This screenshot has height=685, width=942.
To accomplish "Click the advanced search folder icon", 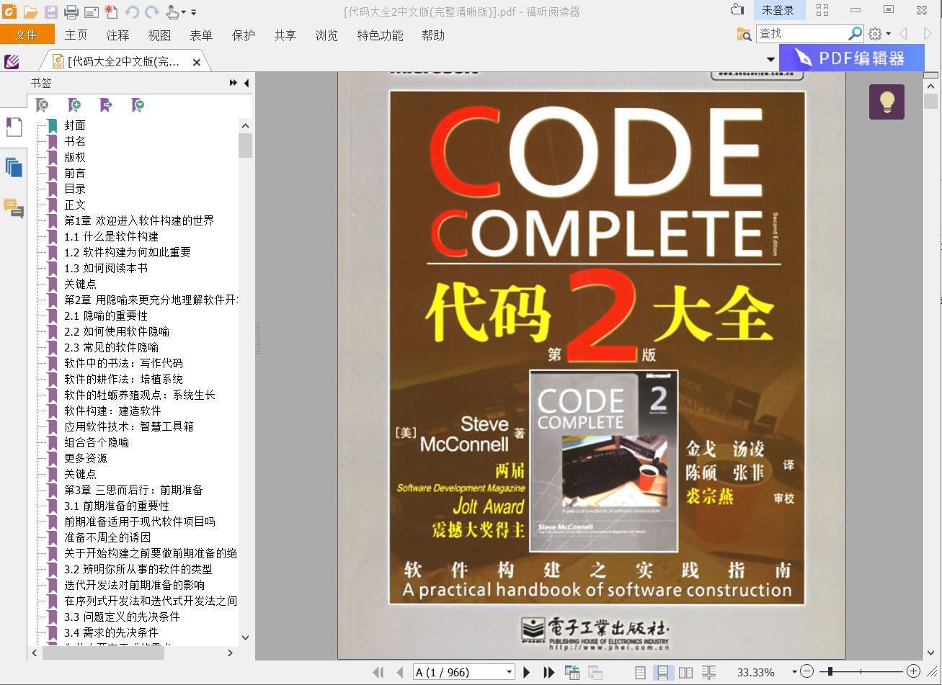I will (x=744, y=34).
